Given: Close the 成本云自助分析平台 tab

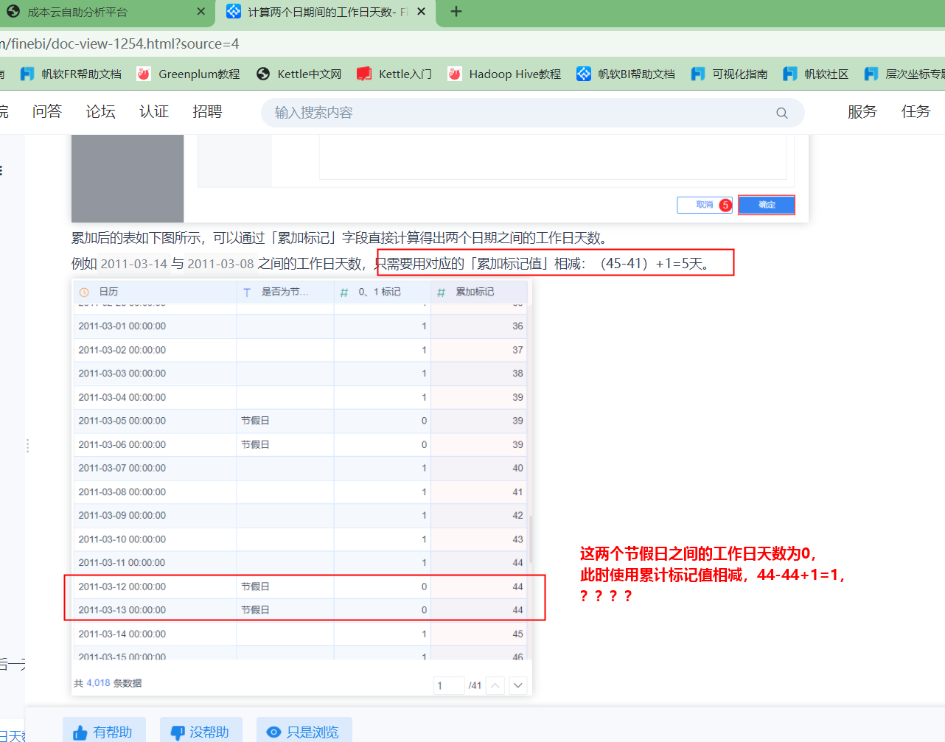Looking at the screenshot, I should click(x=200, y=12).
